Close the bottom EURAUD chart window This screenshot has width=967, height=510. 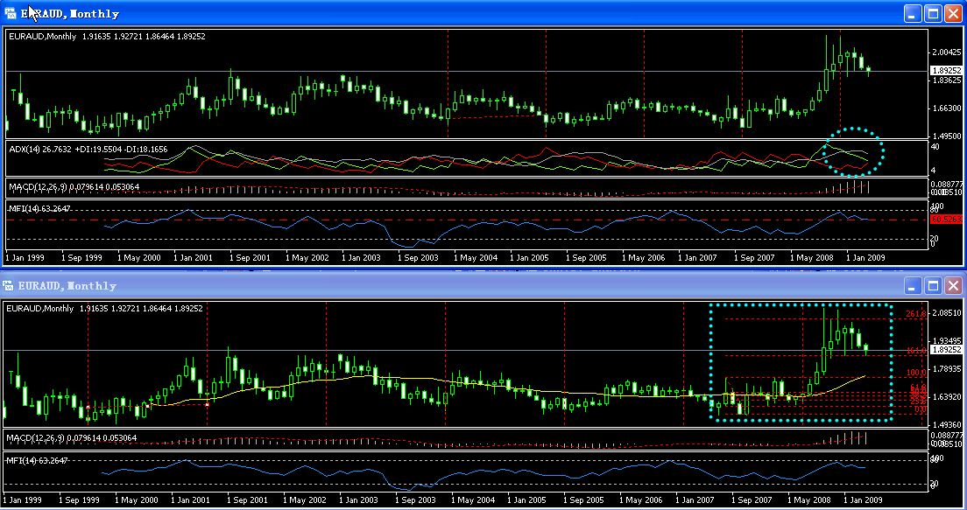coord(954,286)
